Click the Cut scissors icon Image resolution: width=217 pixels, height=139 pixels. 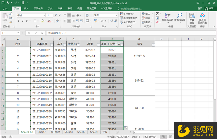pyautogui.click(x=11, y=14)
